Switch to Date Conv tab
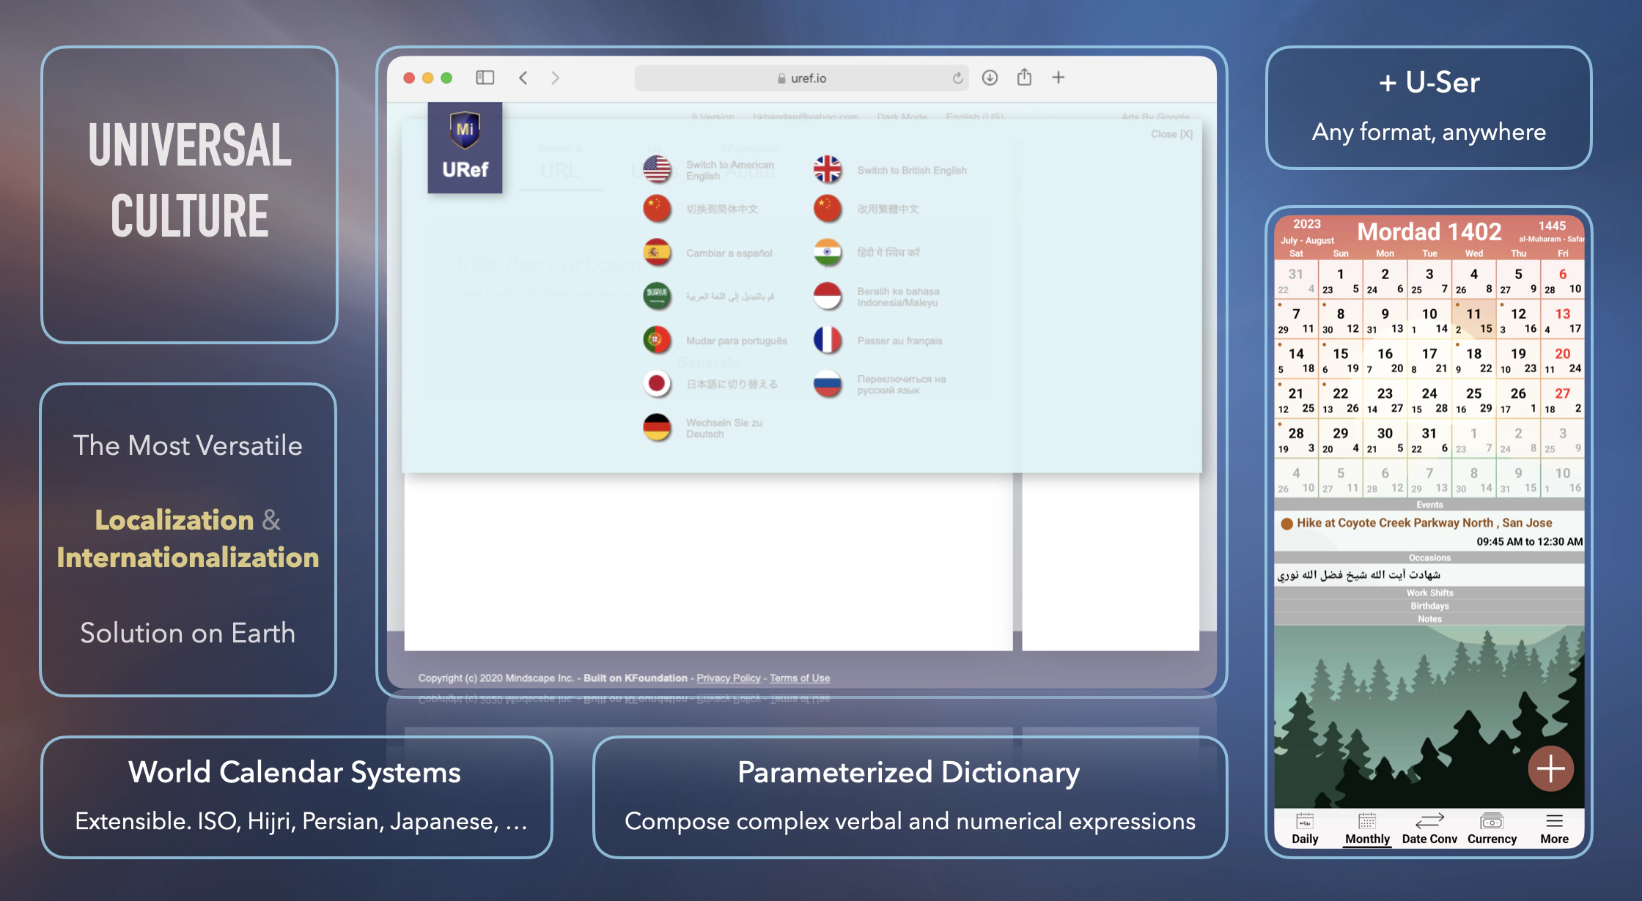1642x901 pixels. point(1429,828)
